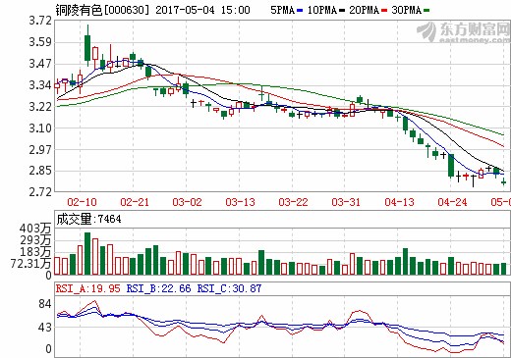Click the 03-02 date label
Screen dimensions: 511x358
pos(187,202)
